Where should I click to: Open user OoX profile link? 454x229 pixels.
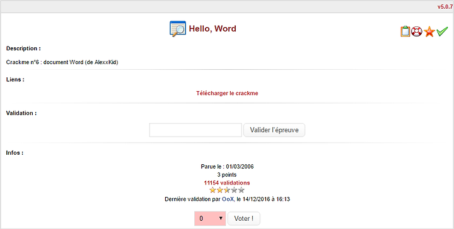point(228,199)
